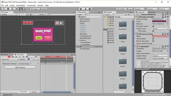Uncheck the Interactable checkbox
Screen dimensions: 171x96
(153, 39)
